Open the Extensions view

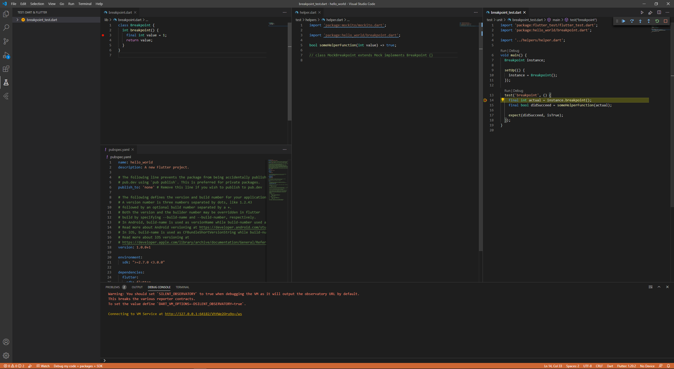point(6,69)
